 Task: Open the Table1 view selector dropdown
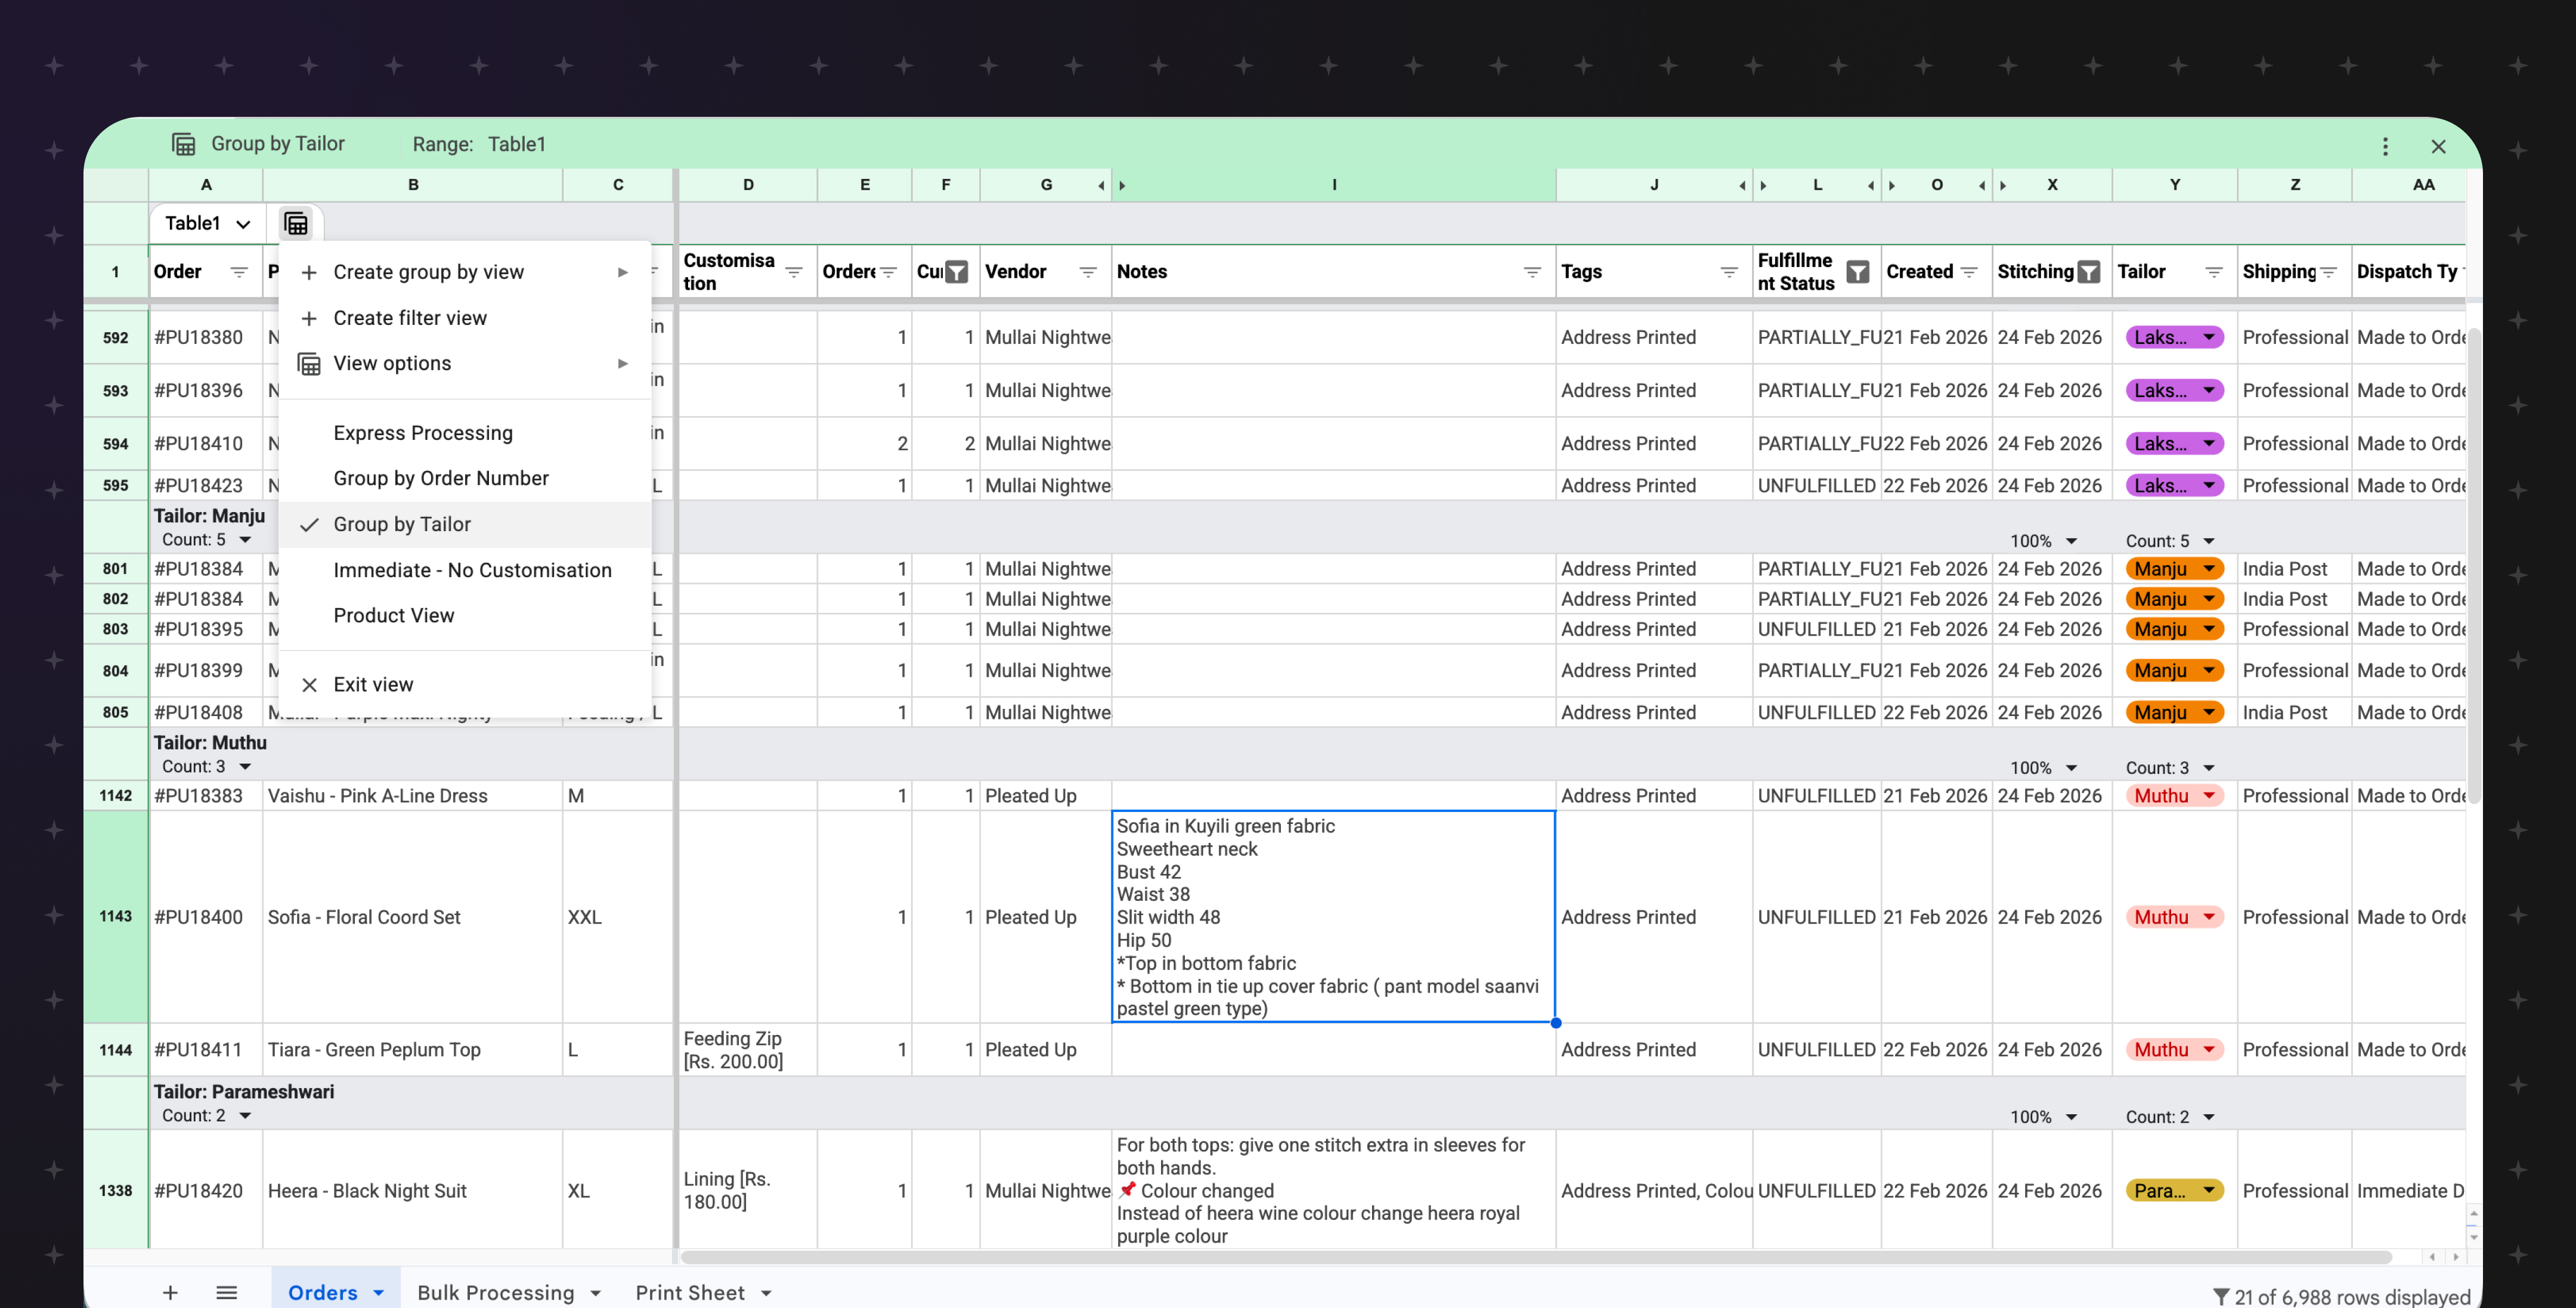(x=205, y=222)
